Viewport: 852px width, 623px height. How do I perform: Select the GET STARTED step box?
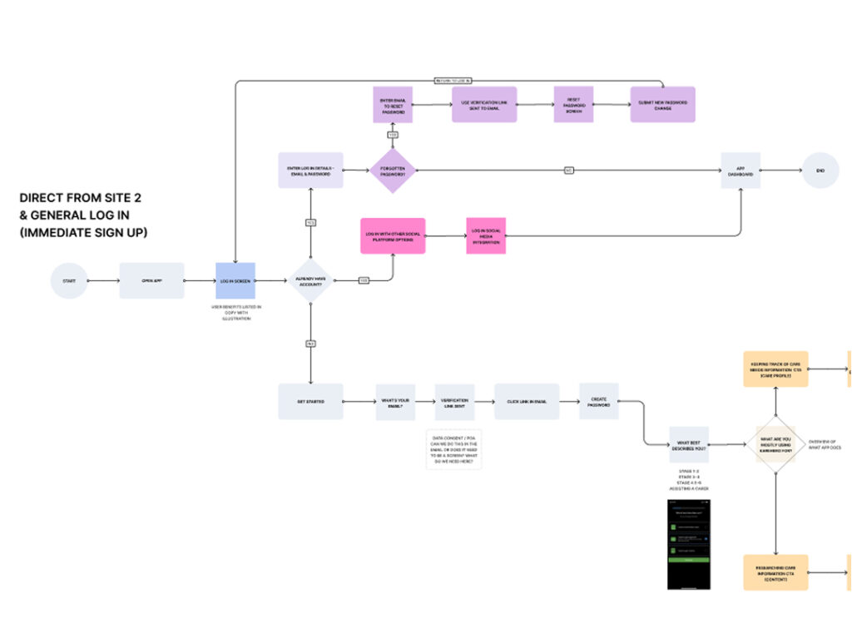[x=310, y=402]
